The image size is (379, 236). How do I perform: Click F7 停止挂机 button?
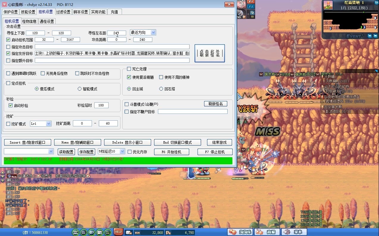click(215, 152)
